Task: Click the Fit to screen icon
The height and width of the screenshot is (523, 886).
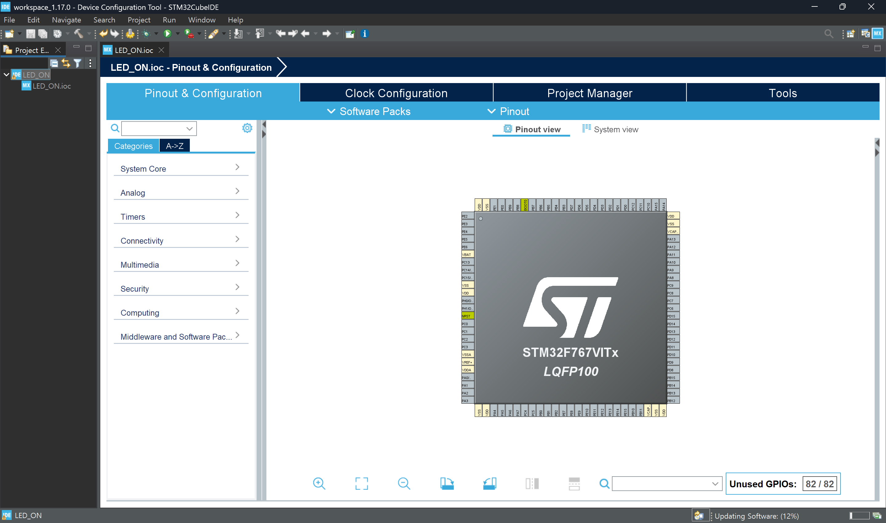Action: (x=361, y=484)
